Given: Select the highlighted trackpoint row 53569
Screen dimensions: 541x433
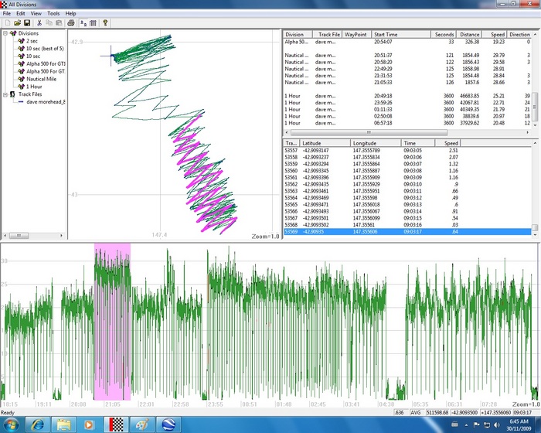Looking at the screenshot, I should coord(407,231).
